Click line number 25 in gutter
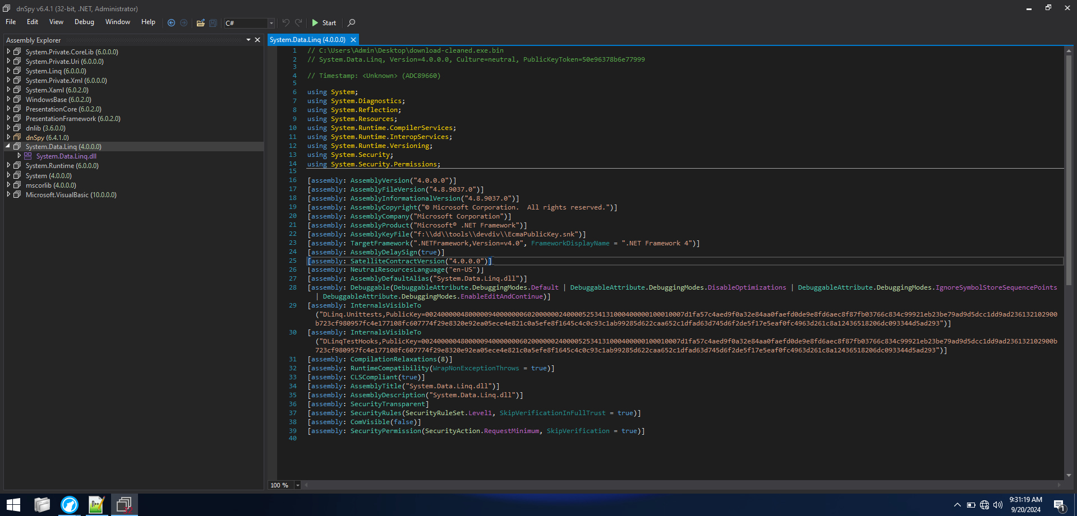The image size is (1077, 516). coord(293,261)
